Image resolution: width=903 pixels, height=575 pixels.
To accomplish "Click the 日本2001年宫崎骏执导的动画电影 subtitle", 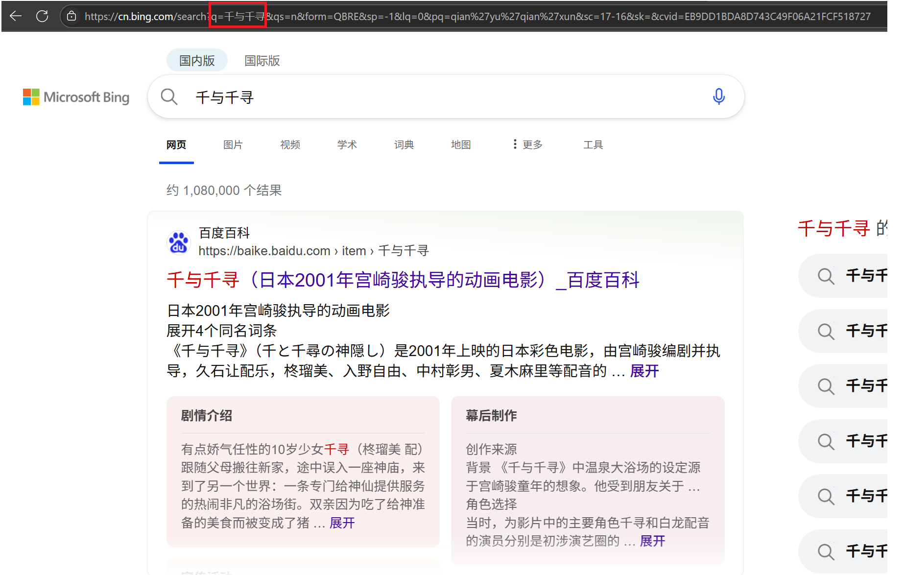I will (278, 311).
